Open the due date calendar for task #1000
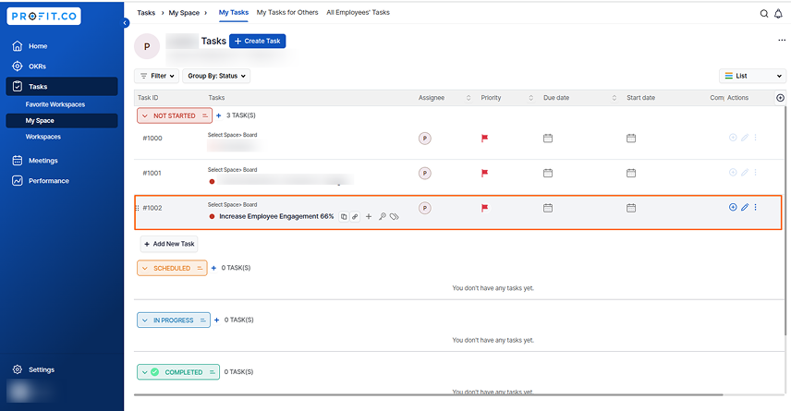The image size is (791, 411). [548, 139]
